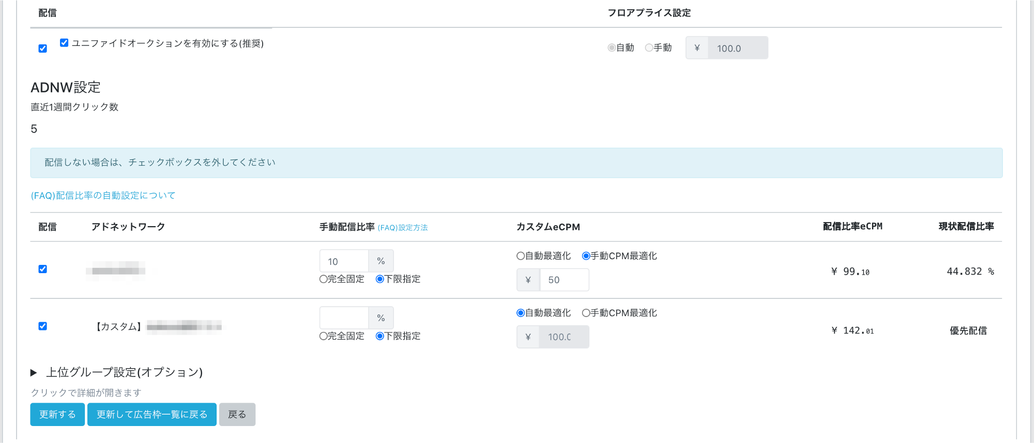Click 更新して広告枠一覧に戻る button
Image resolution: width=1035 pixels, height=443 pixels.
tap(152, 415)
